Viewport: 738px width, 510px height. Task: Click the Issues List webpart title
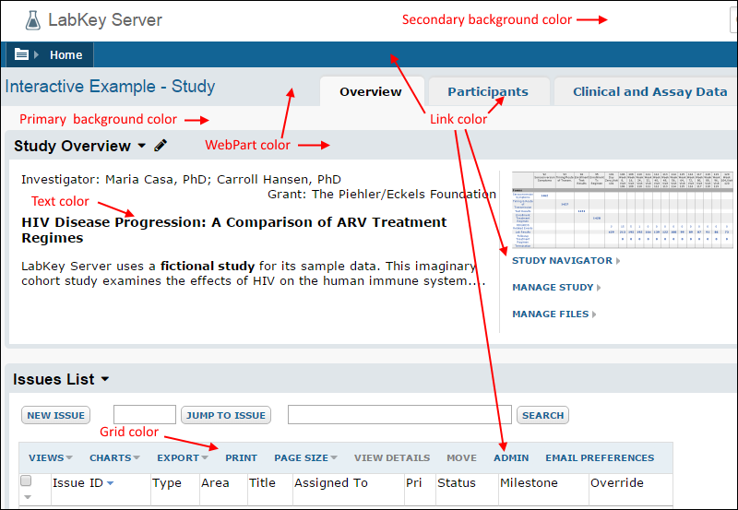point(54,379)
